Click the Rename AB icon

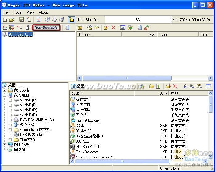tap(123, 27)
